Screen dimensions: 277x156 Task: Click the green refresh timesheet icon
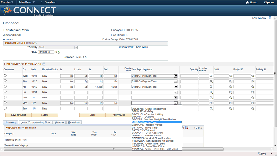[x=59, y=52]
